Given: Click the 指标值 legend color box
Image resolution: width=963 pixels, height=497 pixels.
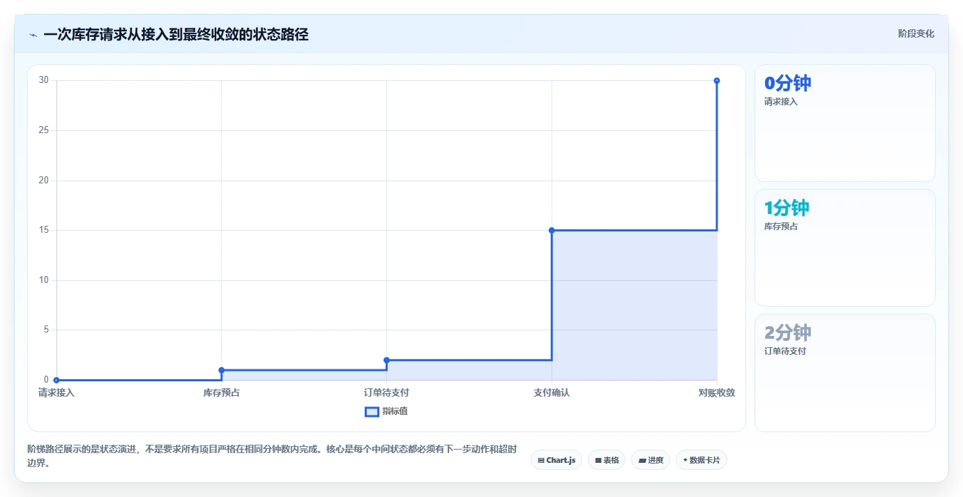Looking at the screenshot, I should 372,411.
